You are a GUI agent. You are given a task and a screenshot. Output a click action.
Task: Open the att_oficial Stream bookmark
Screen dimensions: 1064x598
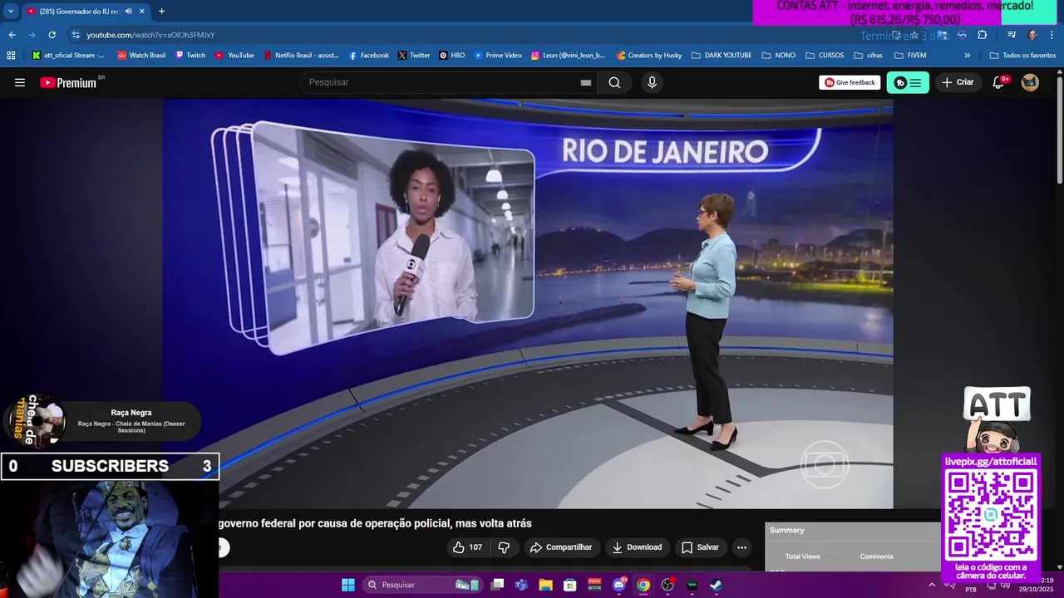coord(68,56)
